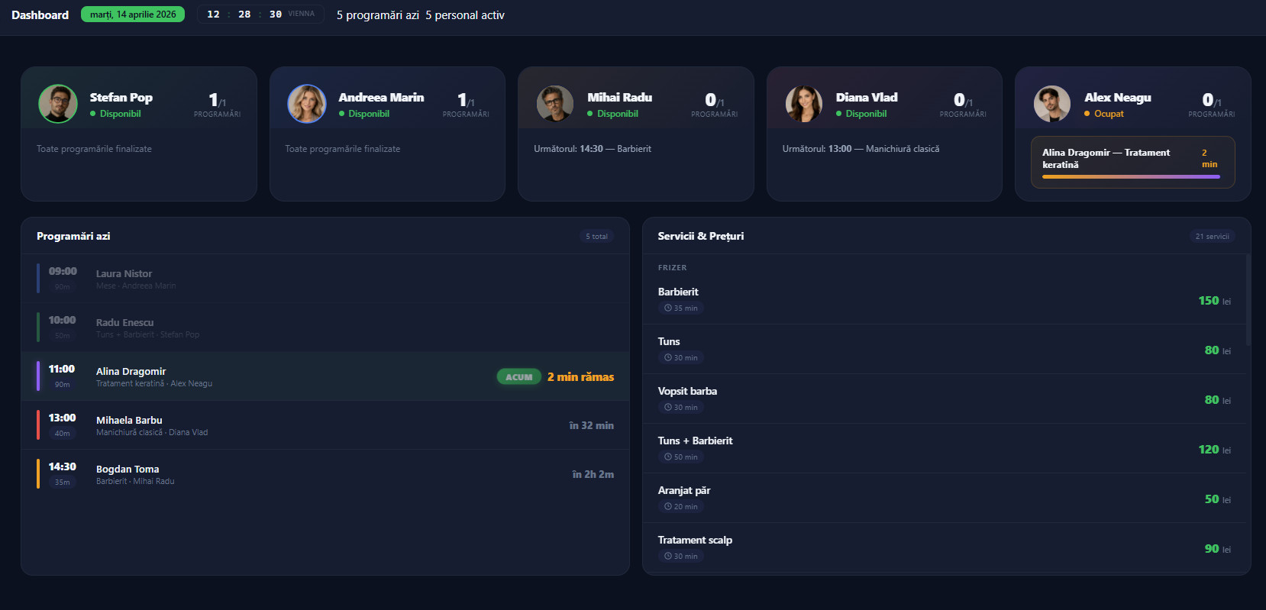Click '2 min rămas' countdown text
Image resolution: width=1266 pixels, height=610 pixels.
pos(580,377)
